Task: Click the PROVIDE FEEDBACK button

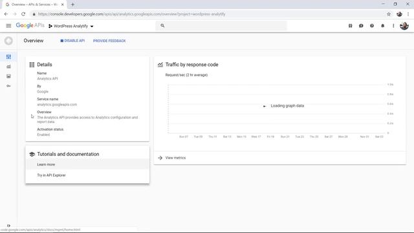Action: pos(109,41)
